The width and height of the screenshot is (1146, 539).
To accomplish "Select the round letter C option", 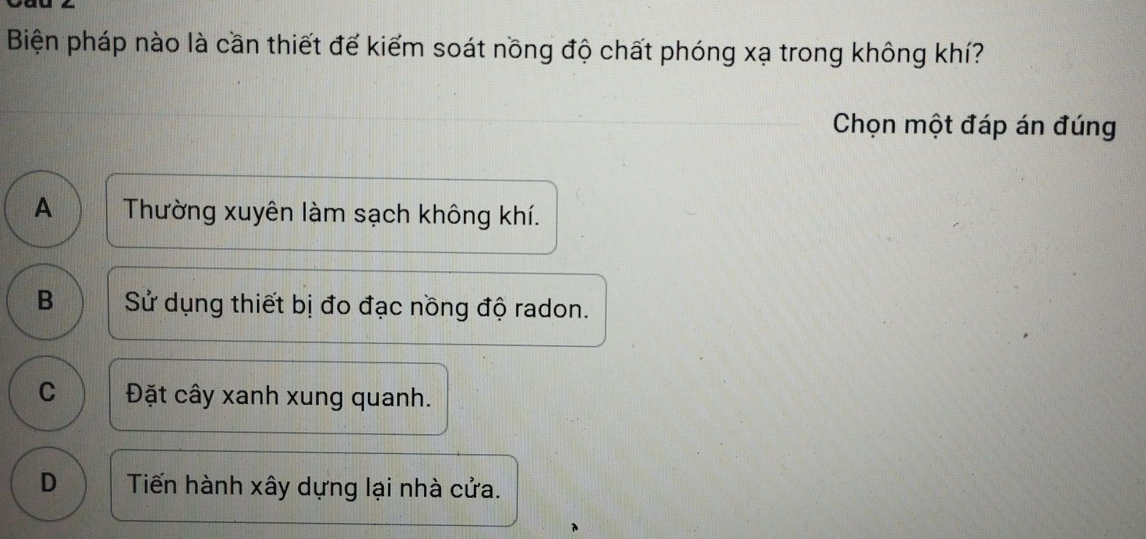I will [46, 393].
